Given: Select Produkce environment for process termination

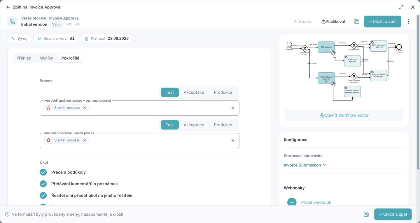Looking at the screenshot, I should coord(223,125).
